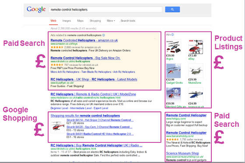
Task: Click the £39.99 Argos helicopter product image
Action: click(x=174, y=46)
